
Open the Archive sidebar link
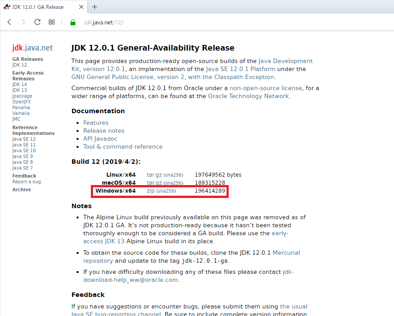(x=22, y=190)
